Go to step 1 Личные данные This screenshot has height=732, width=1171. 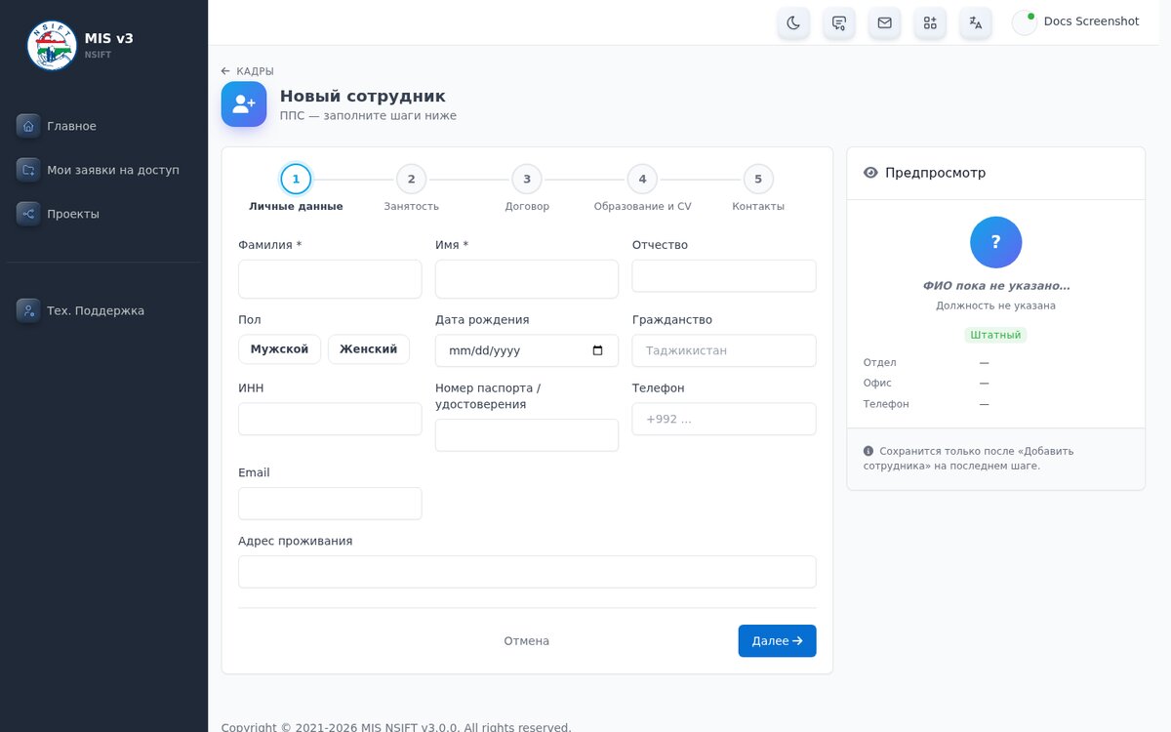coord(296,188)
